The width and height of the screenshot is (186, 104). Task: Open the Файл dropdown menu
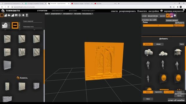(x=47, y=14)
